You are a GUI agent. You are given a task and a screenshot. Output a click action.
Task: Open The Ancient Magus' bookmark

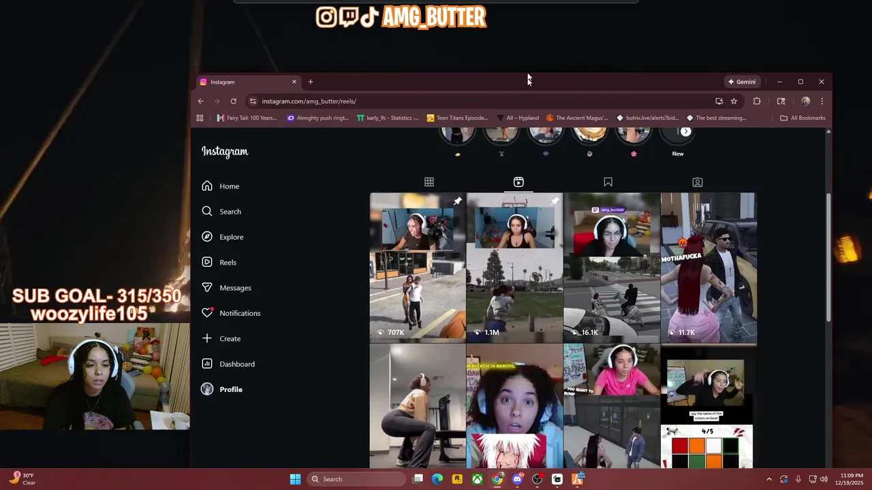coord(577,118)
